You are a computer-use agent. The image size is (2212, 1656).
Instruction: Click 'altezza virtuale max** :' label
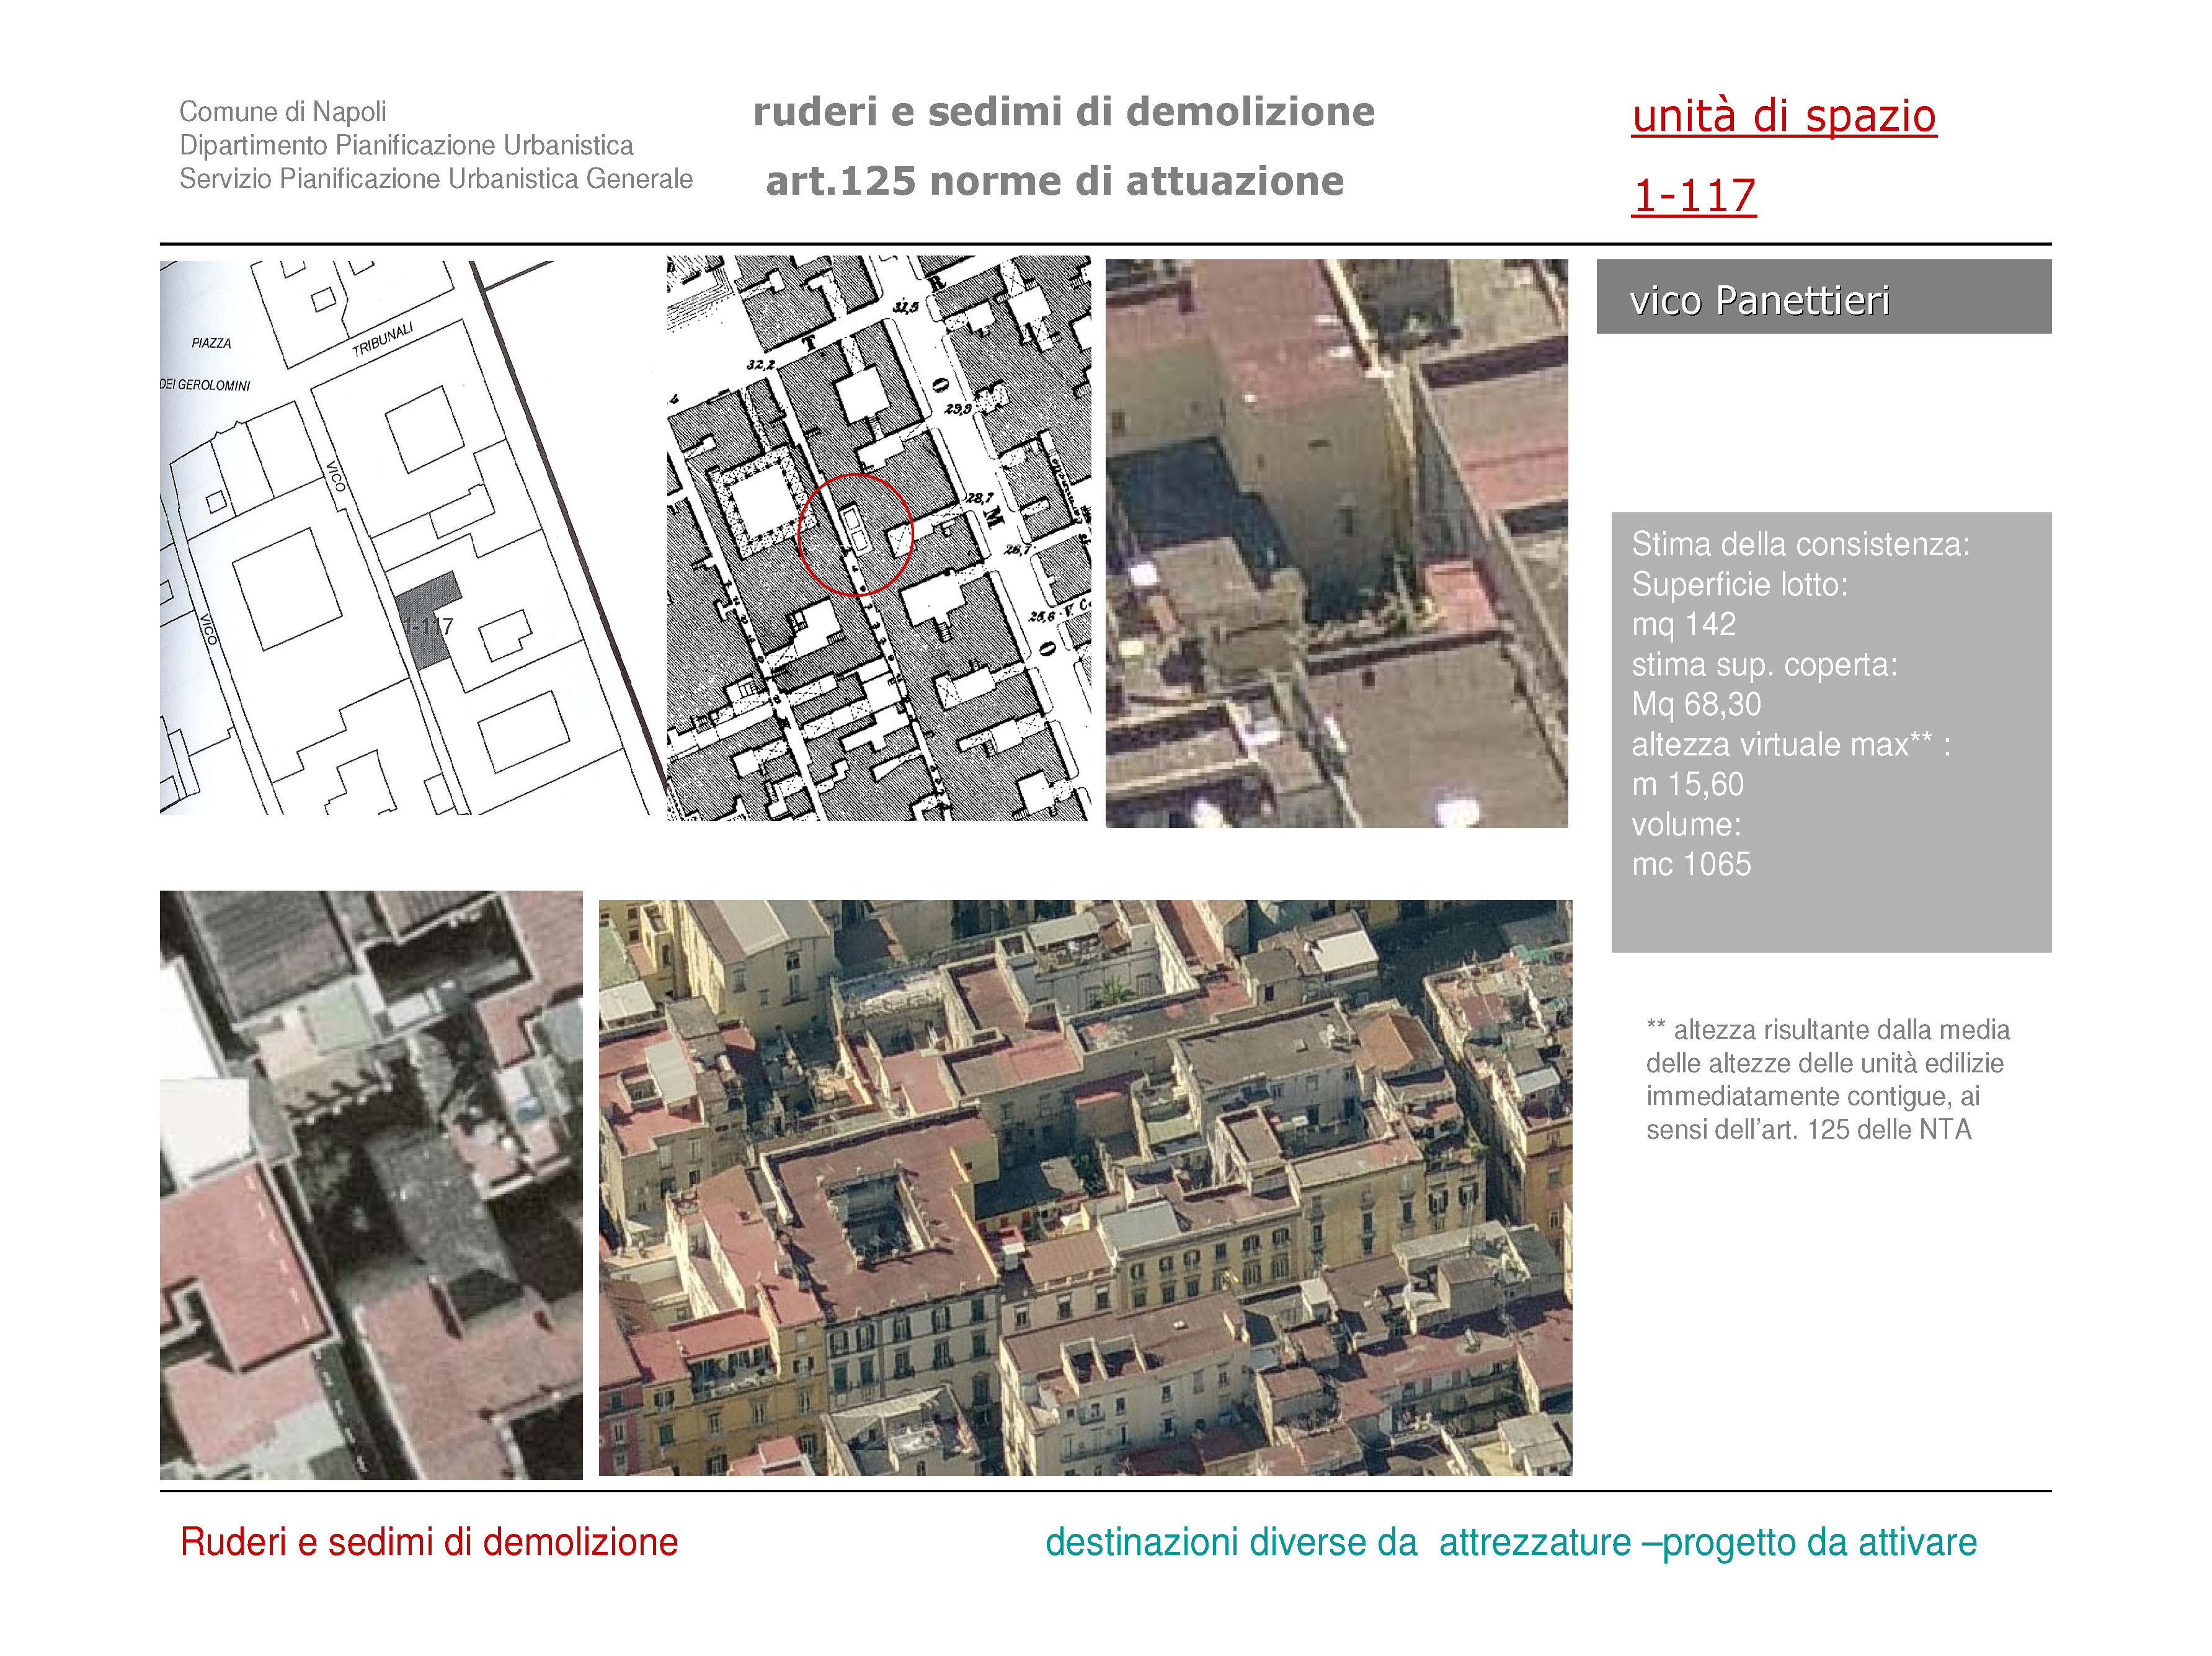[x=1791, y=744]
